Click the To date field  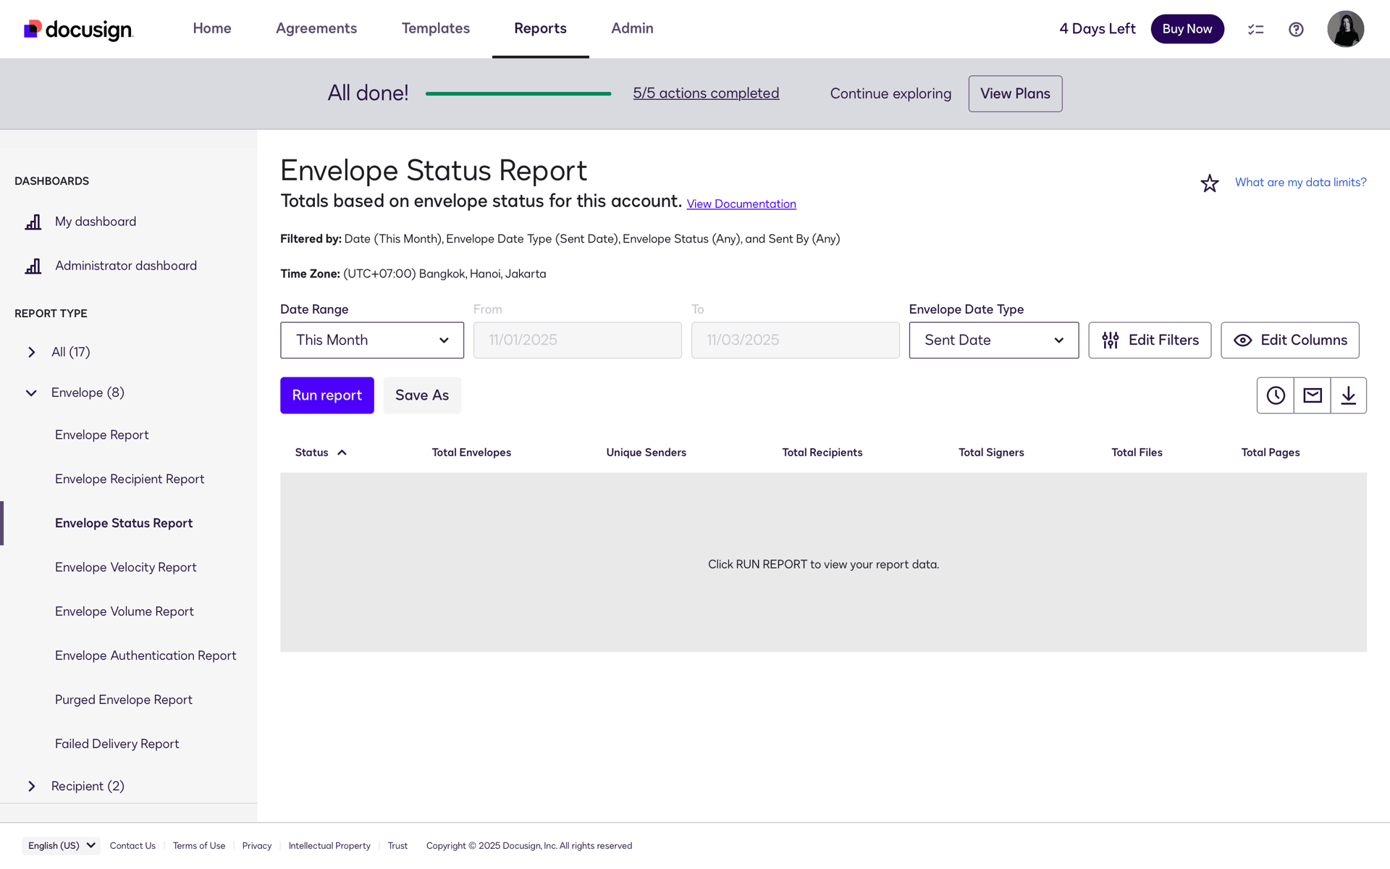point(795,340)
